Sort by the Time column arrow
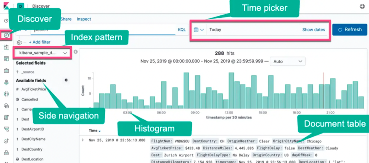Image resolution: width=369 pixels, height=163 pixels. [100, 131]
